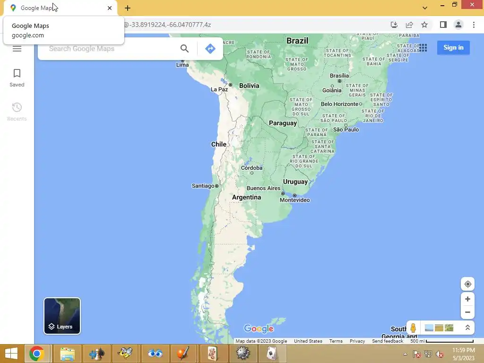Open the Privacy link
This screenshot has height=363, width=484.
pyautogui.click(x=357, y=341)
